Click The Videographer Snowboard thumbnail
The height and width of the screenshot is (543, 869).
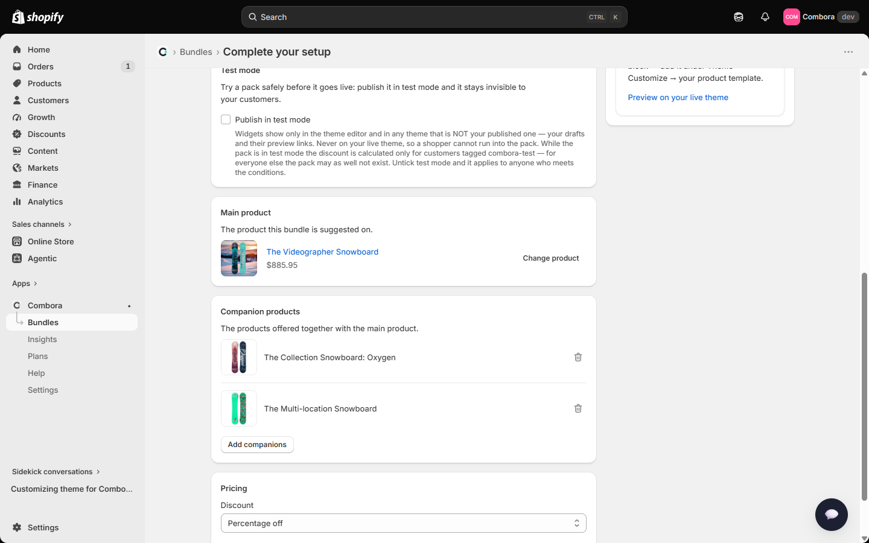pos(239,258)
